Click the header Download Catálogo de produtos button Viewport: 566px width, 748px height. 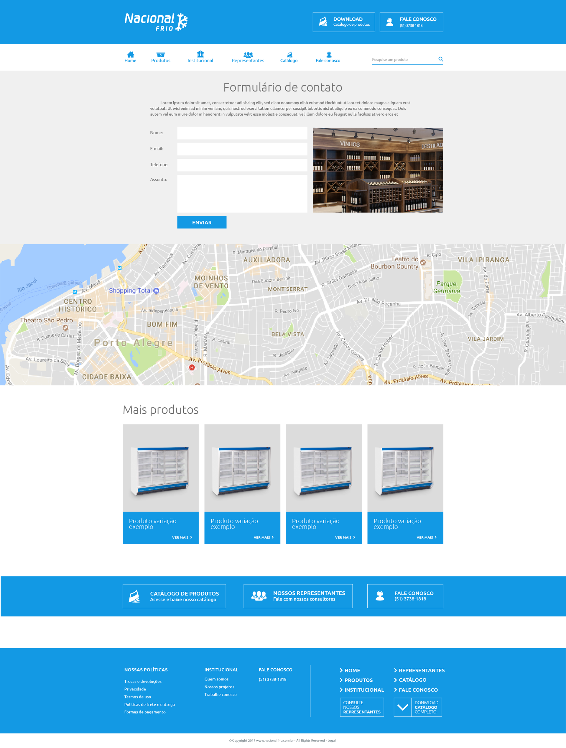click(x=344, y=22)
